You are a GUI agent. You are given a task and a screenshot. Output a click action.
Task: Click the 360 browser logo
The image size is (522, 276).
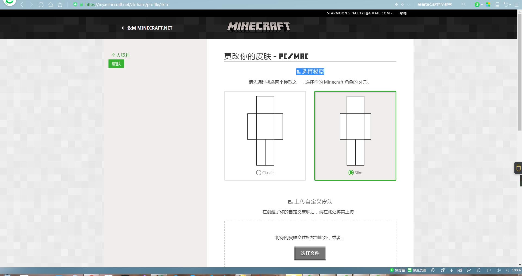[10, 2]
